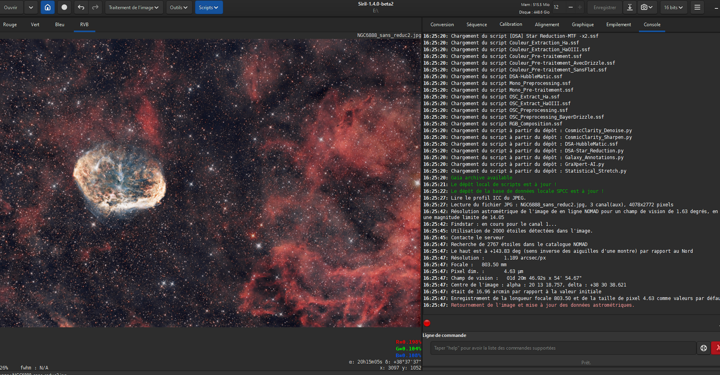The image size is (720, 375).
Task: Open the hamburger main menu
Action: (697, 7)
